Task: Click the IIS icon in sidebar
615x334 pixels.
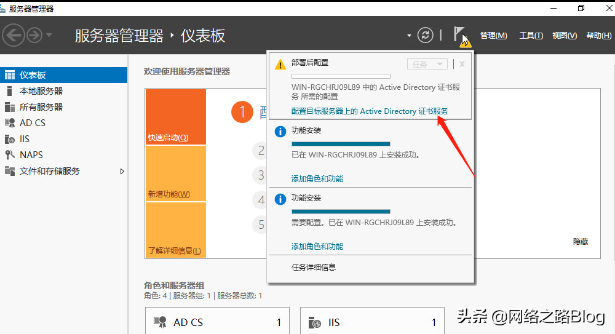Action: point(10,140)
